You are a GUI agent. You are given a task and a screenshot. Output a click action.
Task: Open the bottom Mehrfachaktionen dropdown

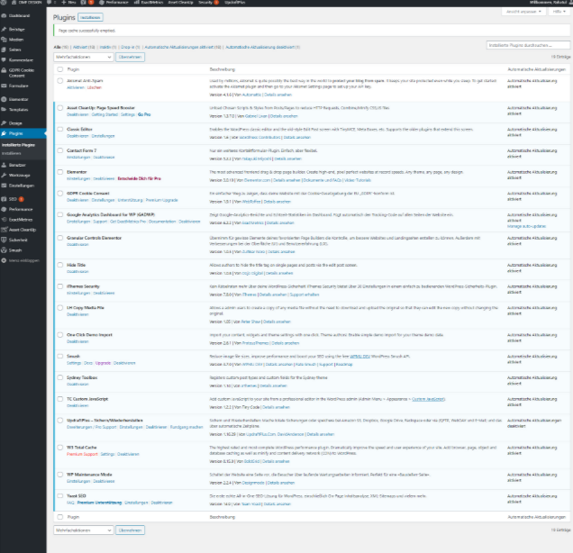(83, 530)
